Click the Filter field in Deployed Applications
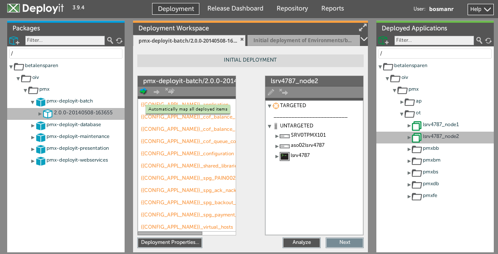 pos(434,41)
